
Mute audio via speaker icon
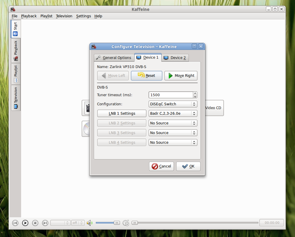[x=89, y=223]
